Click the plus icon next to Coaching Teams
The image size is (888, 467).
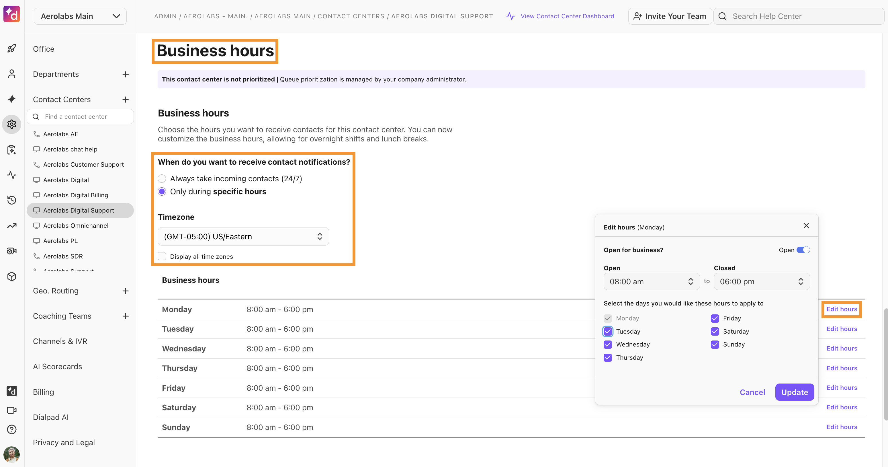click(126, 316)
